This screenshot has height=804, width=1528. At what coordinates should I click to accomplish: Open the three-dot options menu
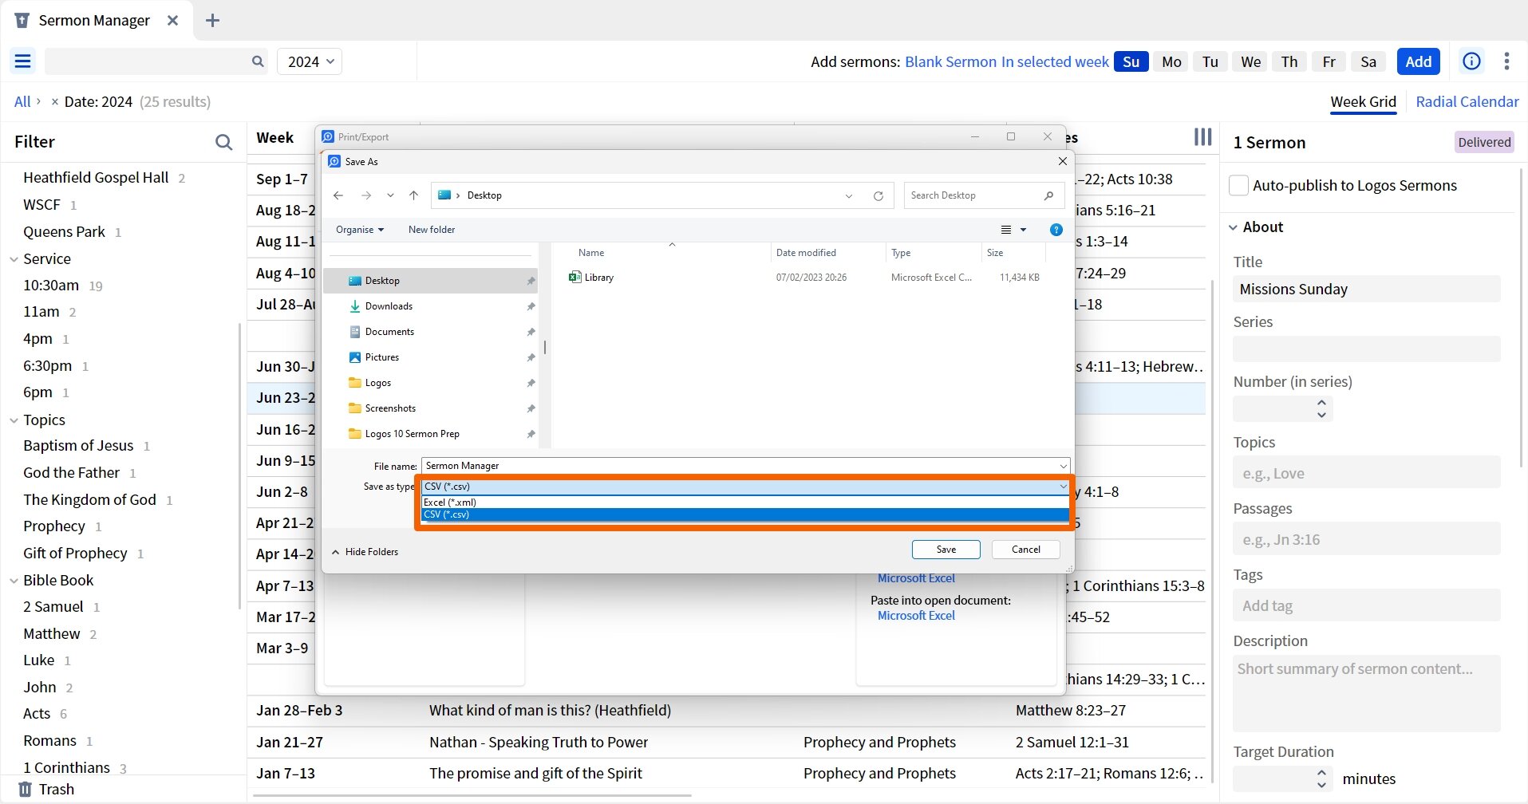(x=1506, y=61)
